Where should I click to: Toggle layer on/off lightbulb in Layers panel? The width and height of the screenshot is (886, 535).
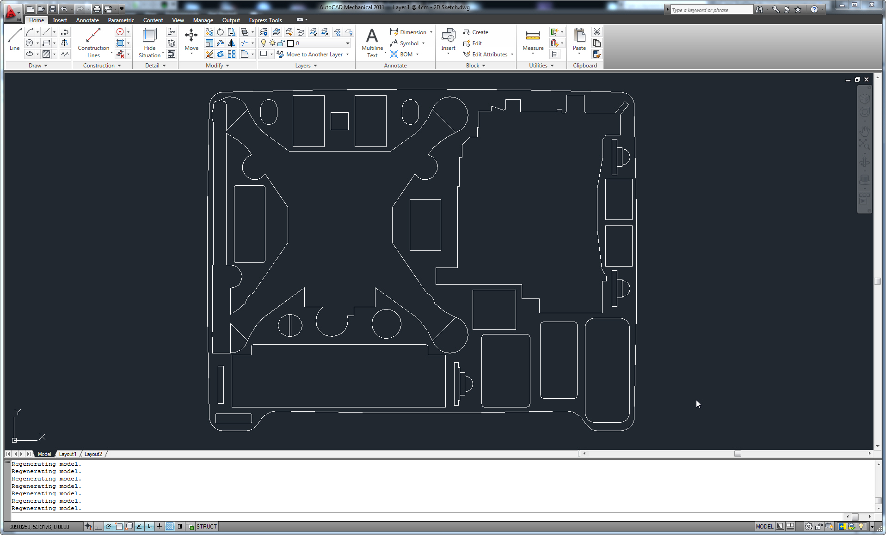(264, 43)
